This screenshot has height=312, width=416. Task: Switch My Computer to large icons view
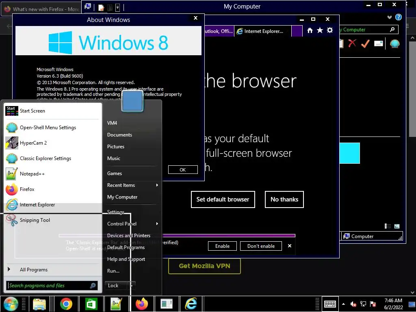click(x=397, y=226)
